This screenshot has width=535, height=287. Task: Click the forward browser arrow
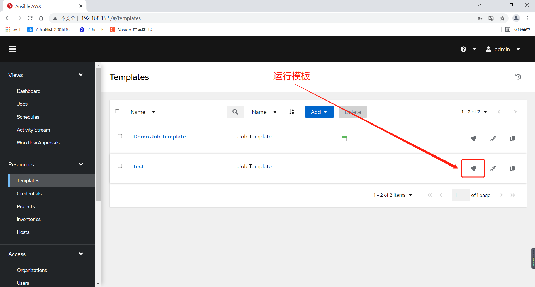[x=19, y=18]
